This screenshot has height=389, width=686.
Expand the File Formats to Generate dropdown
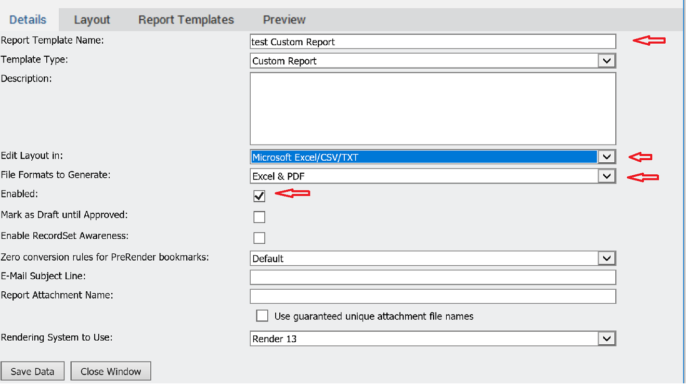coord(433,176)
